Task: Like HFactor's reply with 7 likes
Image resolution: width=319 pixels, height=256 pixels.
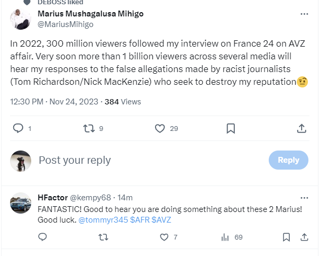Action: [x=163, y=237]
